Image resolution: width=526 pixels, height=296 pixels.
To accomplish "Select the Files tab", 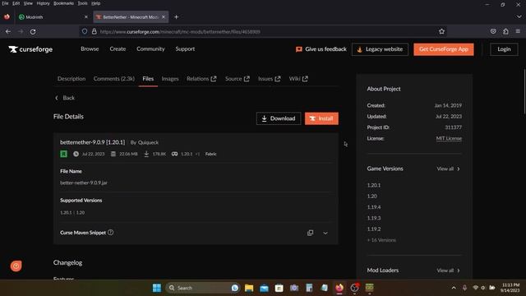I will (148, 79).
